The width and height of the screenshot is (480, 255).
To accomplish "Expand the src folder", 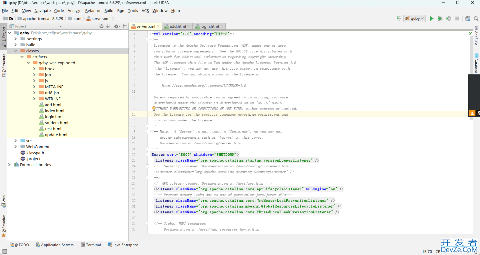I will click(x=15, y=141).
